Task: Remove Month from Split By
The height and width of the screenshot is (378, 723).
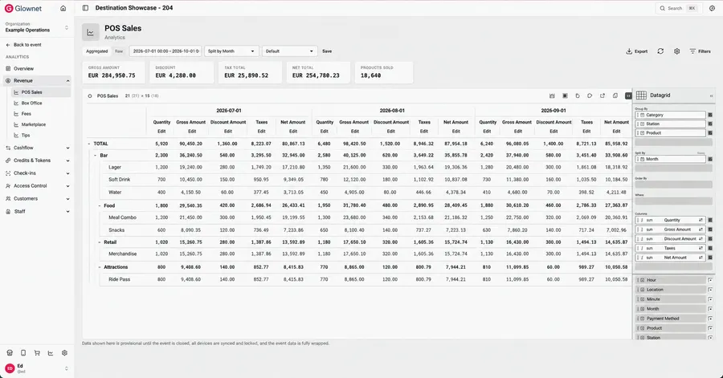Action: [x=710, y=159]
